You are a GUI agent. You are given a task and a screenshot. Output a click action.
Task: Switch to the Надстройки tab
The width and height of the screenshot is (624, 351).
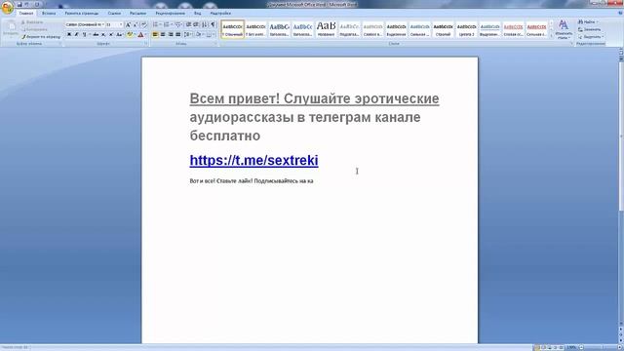point(220,13)
